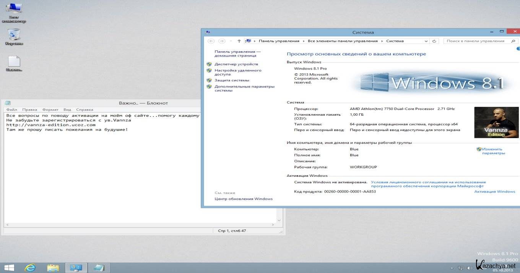The width and height of the screenshot is (520, 273).
Task: Select the Важно text file on desktop
Action: (x=14, y=62)
